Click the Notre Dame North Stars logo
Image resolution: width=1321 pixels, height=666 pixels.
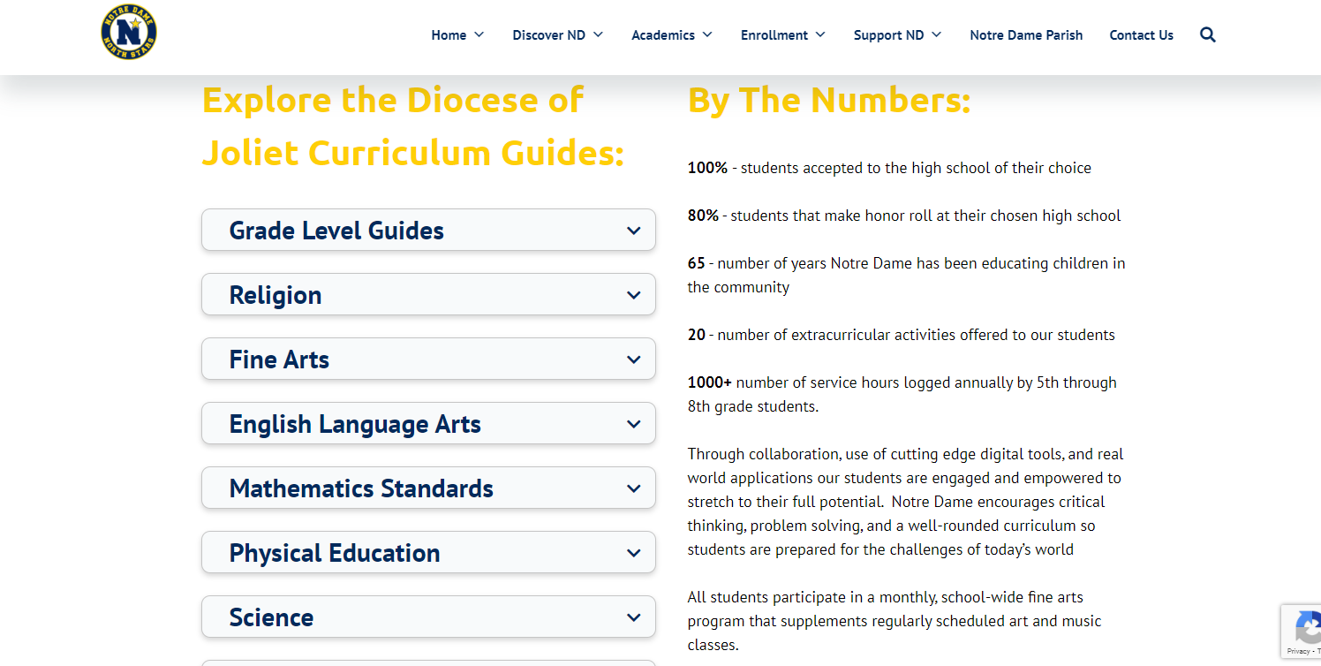click(129, 33)
